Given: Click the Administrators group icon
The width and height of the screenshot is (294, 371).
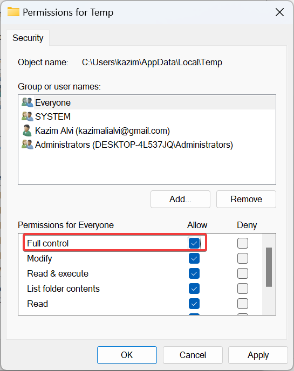Looking at the screenshot, I should (x=27, y=145).
